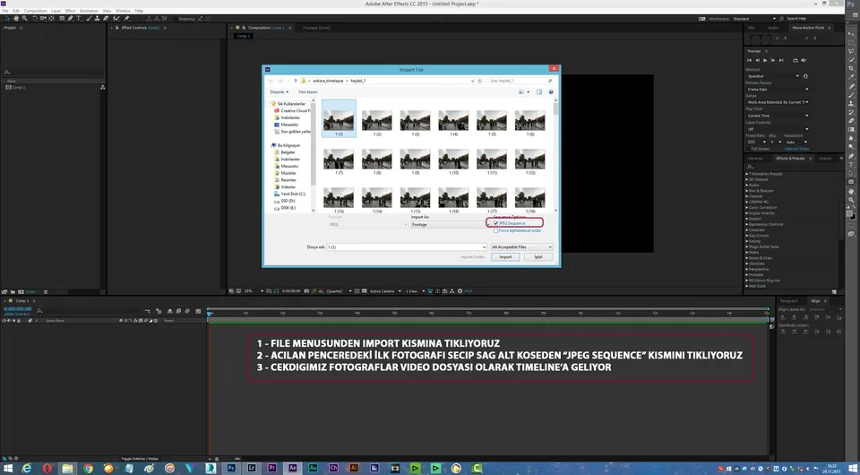
Task: Click Yeni klasör new folder button
Action: click(x=307, y=92)
